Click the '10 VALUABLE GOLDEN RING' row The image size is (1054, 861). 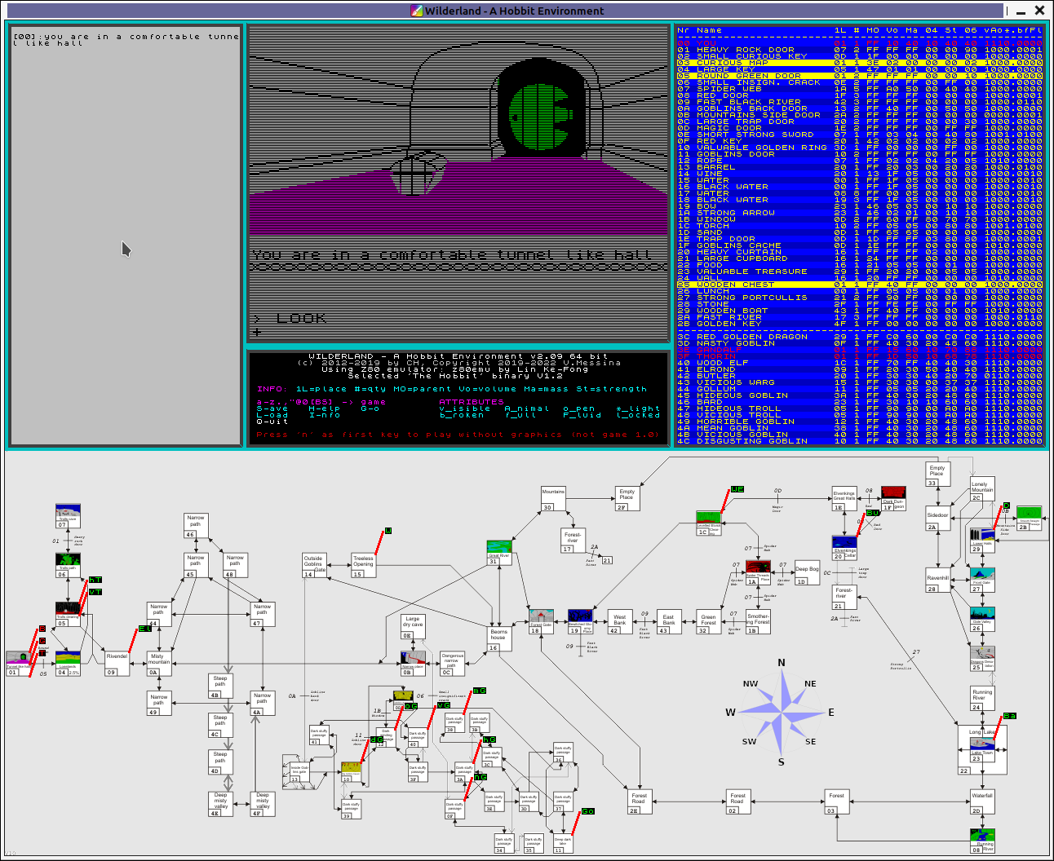coord(860,148)
